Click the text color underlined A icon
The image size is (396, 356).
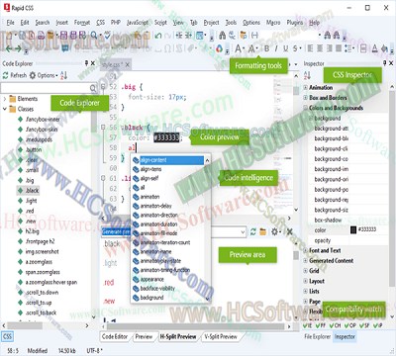click(374, 48)
